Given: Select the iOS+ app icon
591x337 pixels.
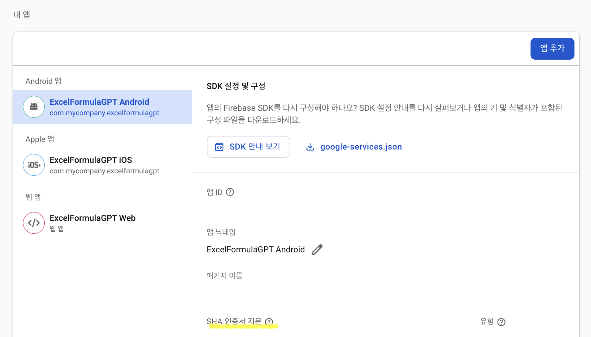Looking at the screenshot, I should pos(34,165).
